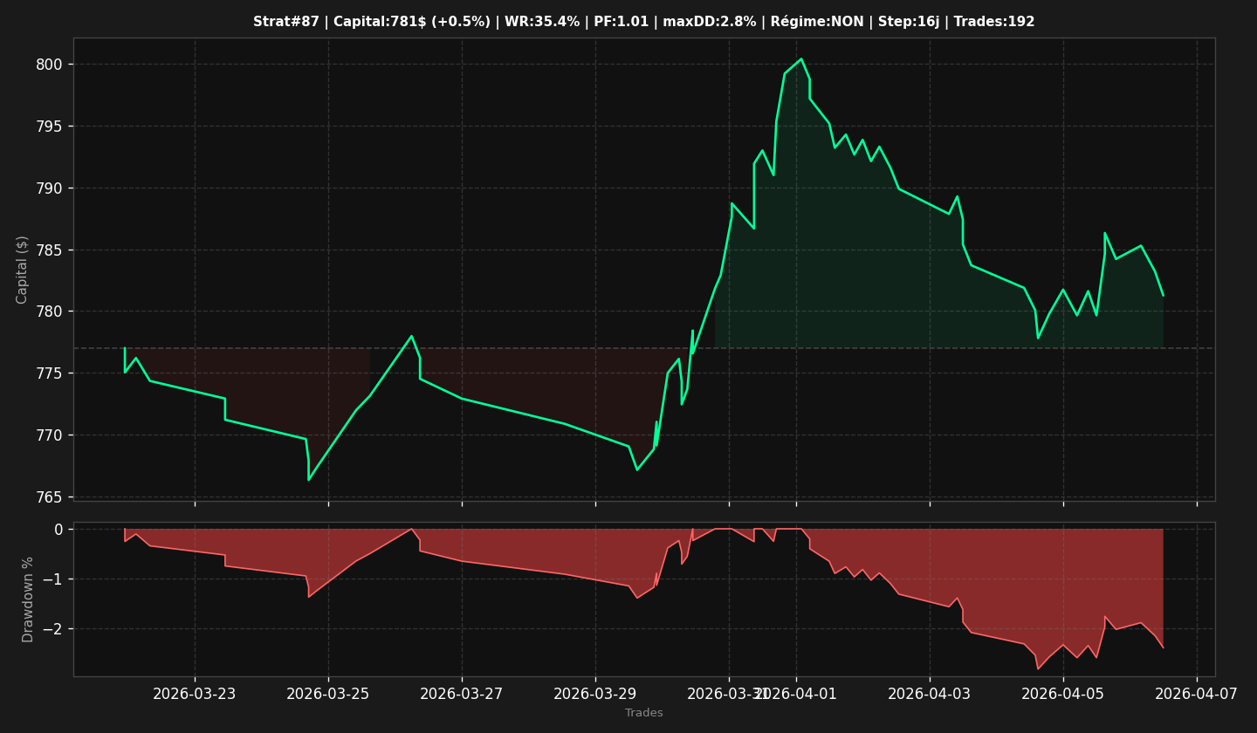This screenshot has width=1257, height=733.
Task: Pick the 2026-03-29 date label
Action: click(x=595, y=695)
